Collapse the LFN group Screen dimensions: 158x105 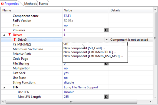(4, 87)
